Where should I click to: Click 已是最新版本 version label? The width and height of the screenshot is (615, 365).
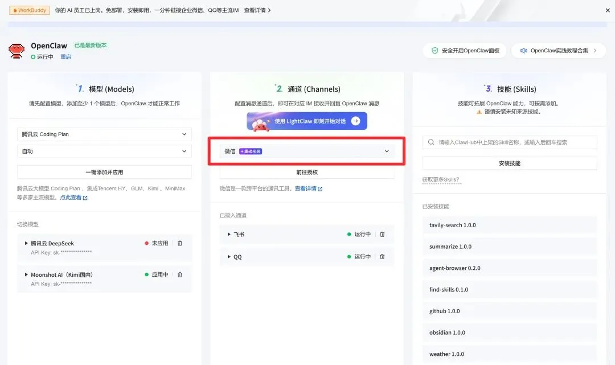point(91,45)
